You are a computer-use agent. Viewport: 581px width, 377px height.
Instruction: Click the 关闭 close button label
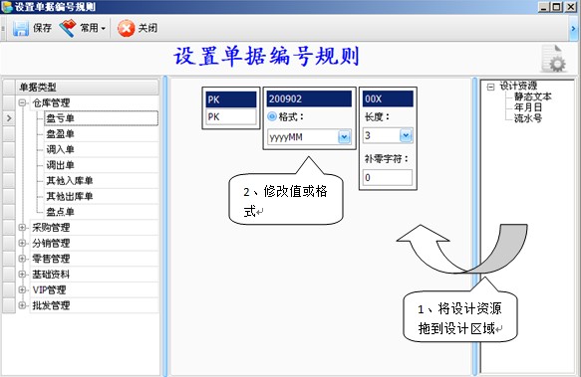tap(147, 28)
